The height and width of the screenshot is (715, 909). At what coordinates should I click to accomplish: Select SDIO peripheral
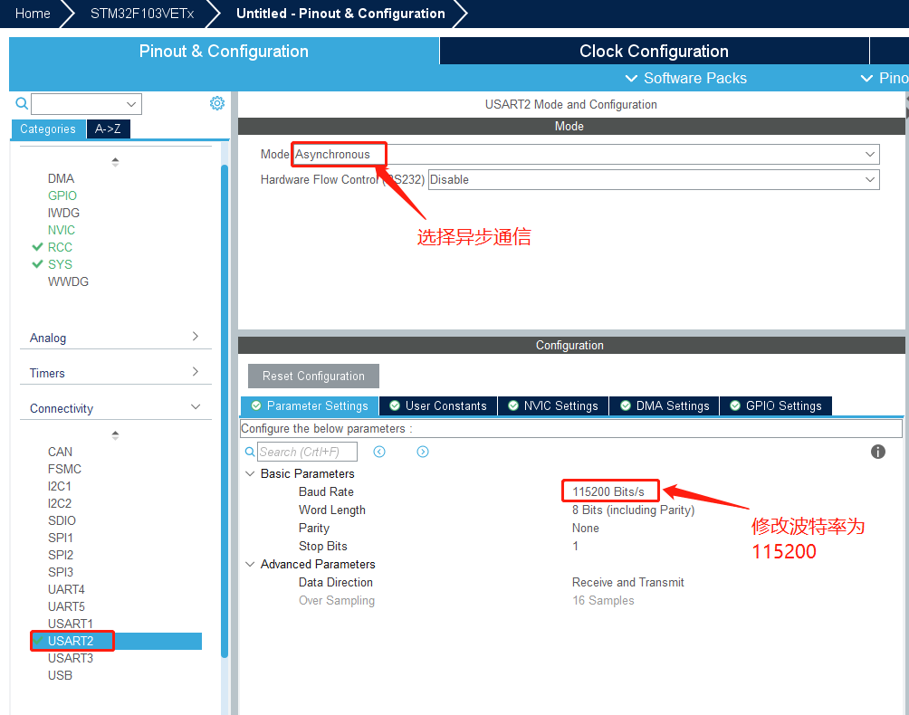pyautogui.click(x=62, y=520)
